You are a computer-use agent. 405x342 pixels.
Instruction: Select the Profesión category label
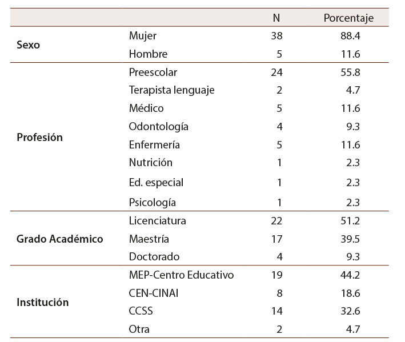40,138
